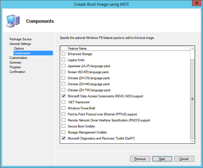Select the Japanese (JA-JP) language pack checkbox
203x168 pixels.
(64, 66)
